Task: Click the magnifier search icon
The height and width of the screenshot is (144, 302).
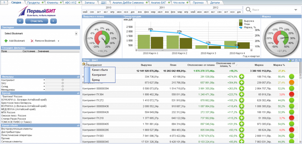Action: (248, 10)
